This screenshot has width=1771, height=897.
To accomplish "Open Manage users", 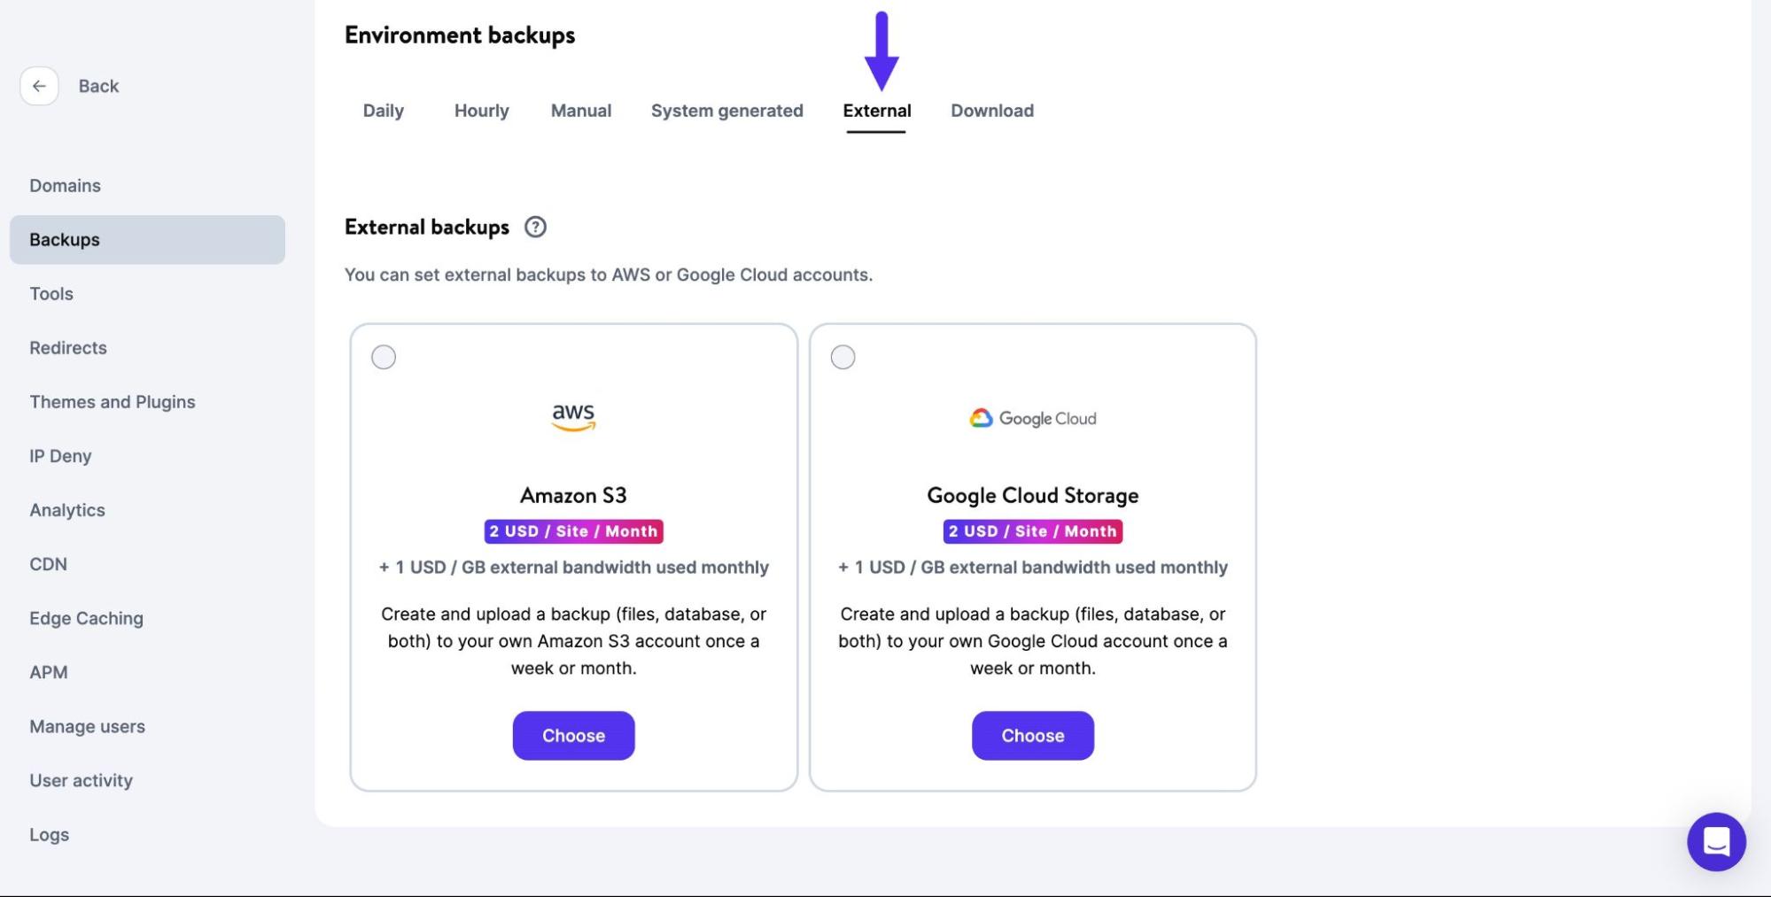I will pyautogui.click(x=87, y=726).
